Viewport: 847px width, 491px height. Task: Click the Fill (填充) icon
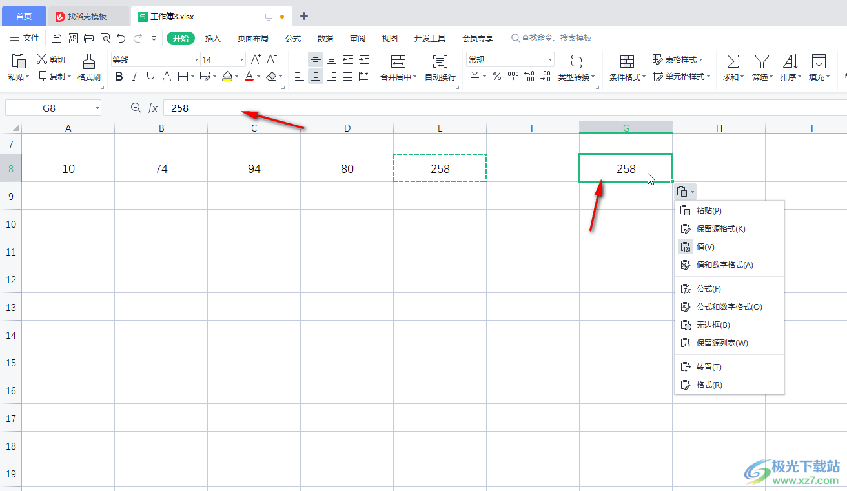(x=819, y=61)
